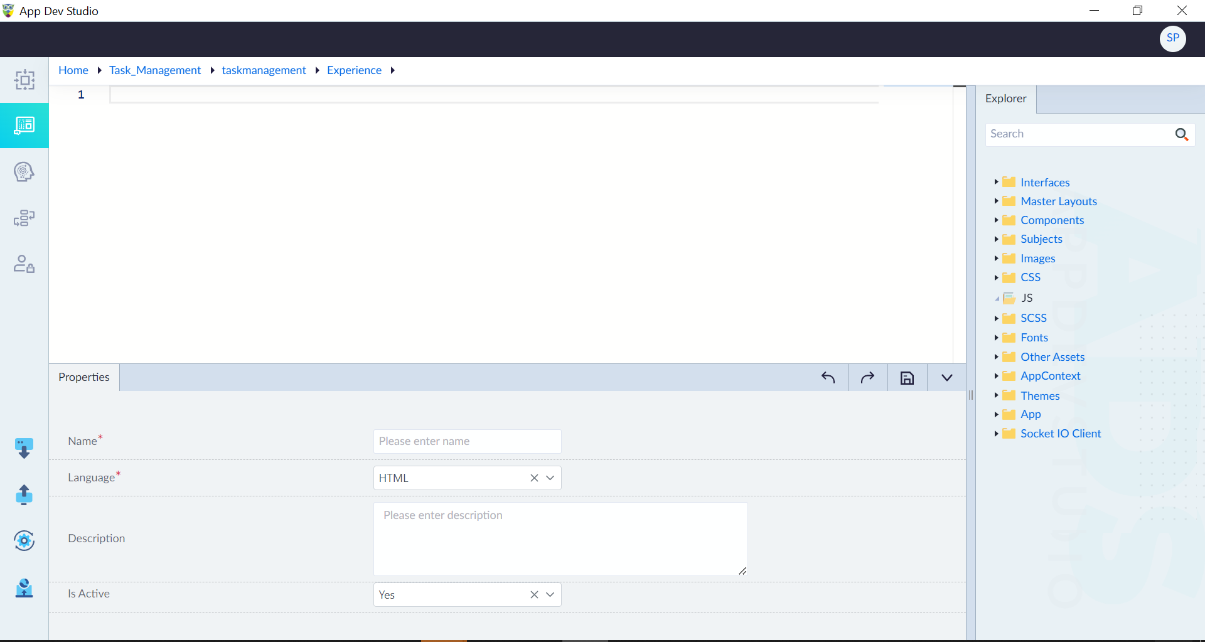1205x642 pixels.
Task: Click the undo arrow in Properties toolbar
Action: pyautogui.click(x=828, y=378)
